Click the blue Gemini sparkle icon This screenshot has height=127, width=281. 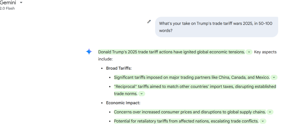tap(89, 52)
